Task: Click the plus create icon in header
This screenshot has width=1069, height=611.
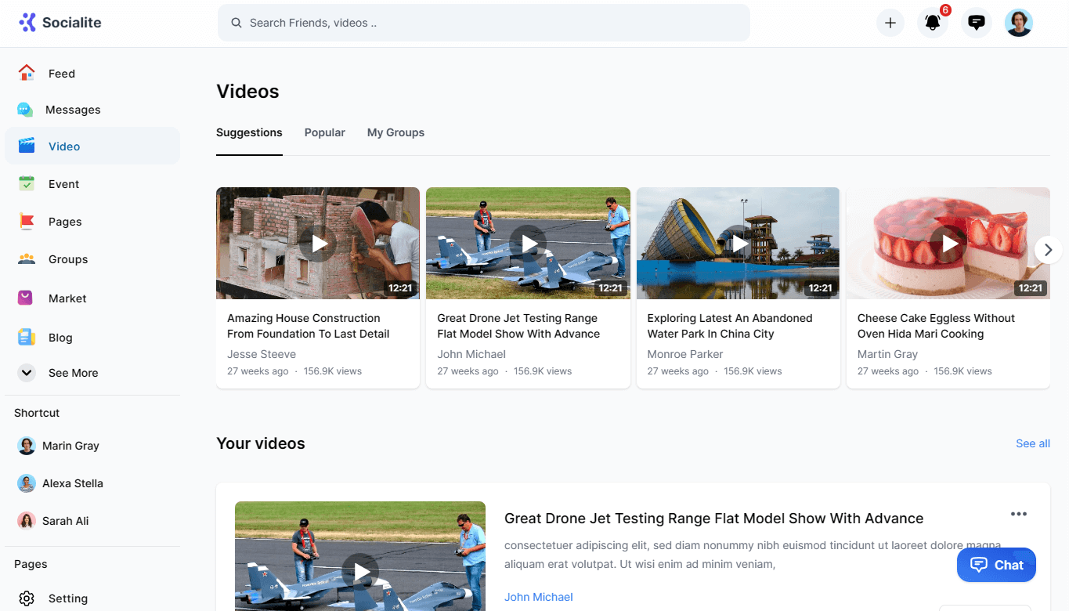Action: 890,23
